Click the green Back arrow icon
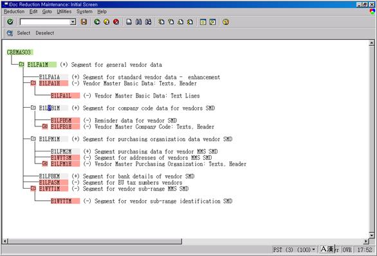Viewport: 377px width, 256px height. (97, 22)
